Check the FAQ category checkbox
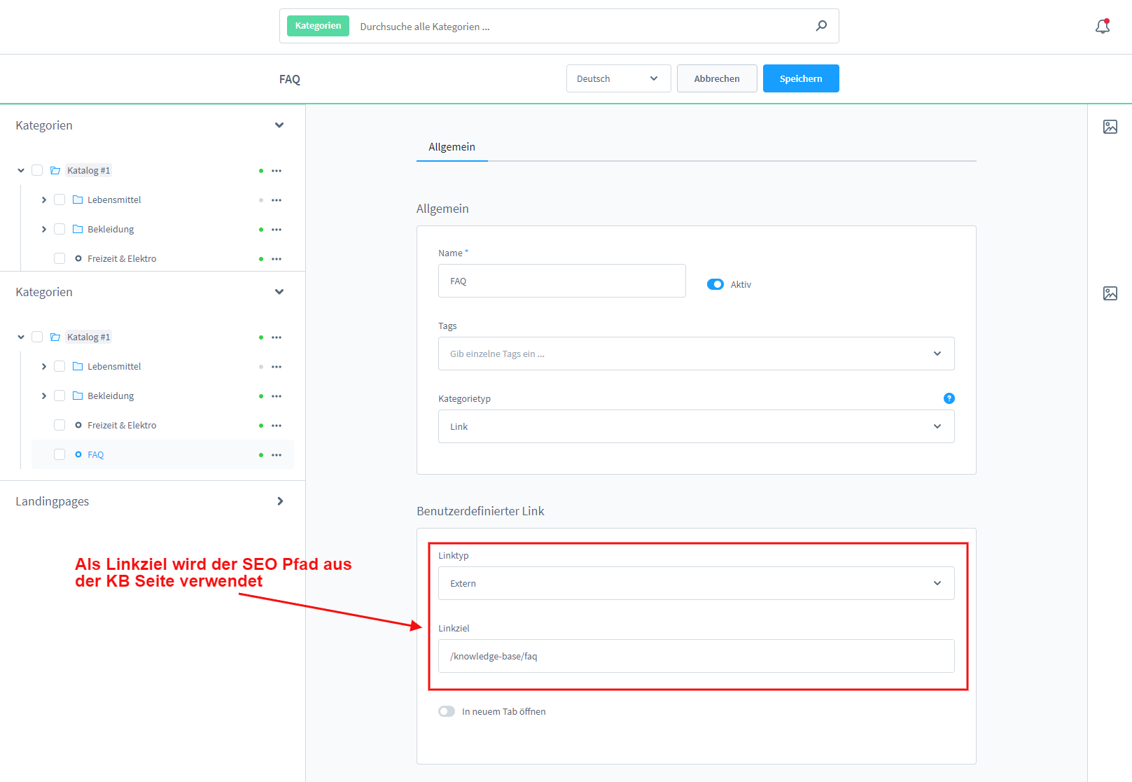This screenshot has height=782, width=1132. click(60, 454)
